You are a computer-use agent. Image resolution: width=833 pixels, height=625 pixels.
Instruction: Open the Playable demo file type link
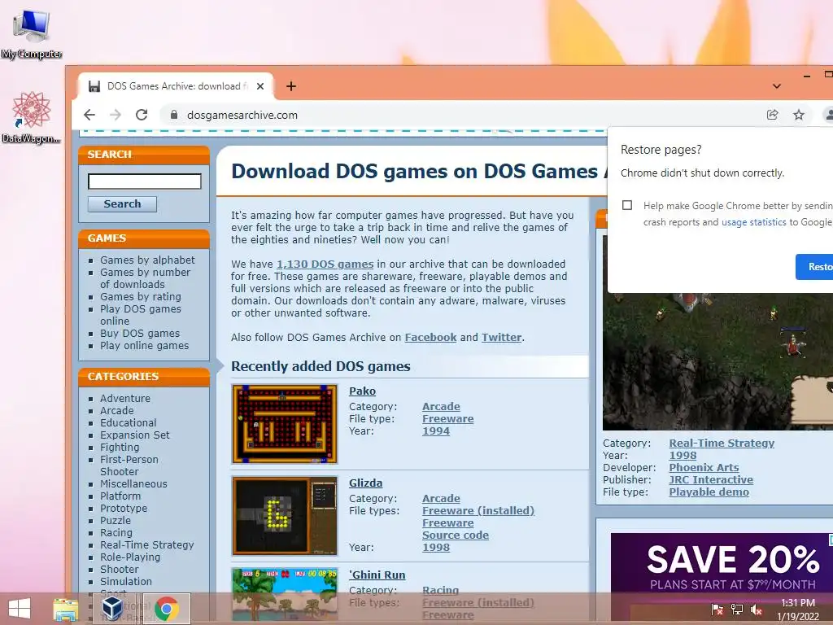[709, 492]
